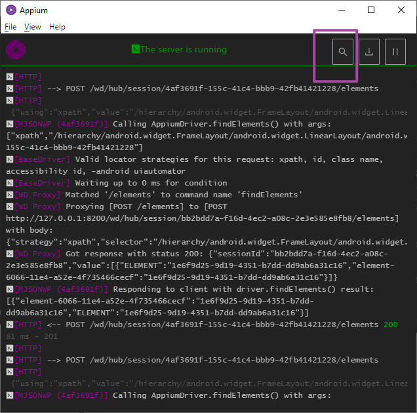Minimize the Appium window
The width and height of the screenshot is (417, 413).
(342, 10)
